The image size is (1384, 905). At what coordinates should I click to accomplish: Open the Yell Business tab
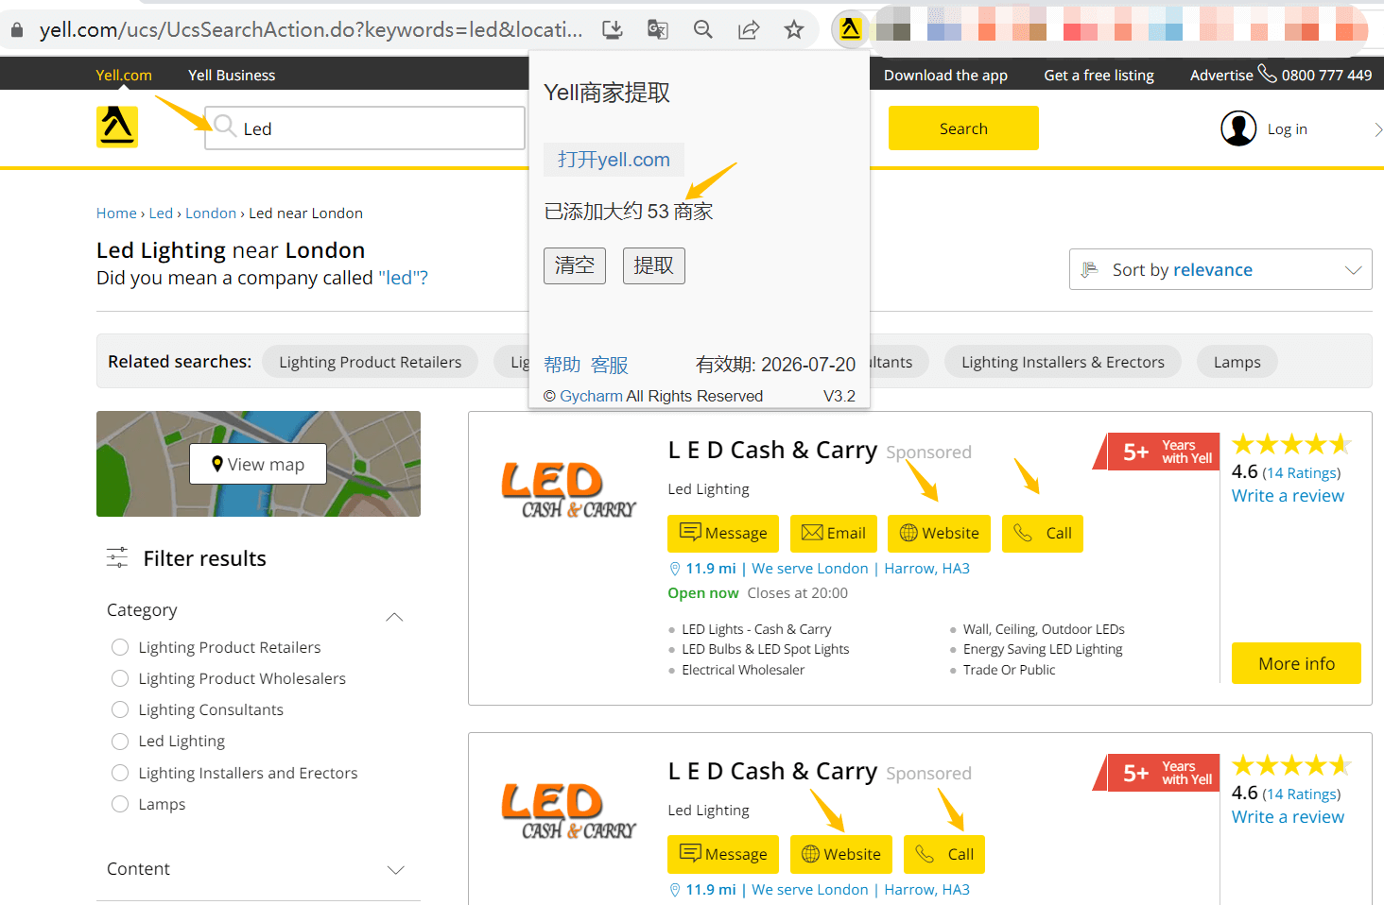232,75
